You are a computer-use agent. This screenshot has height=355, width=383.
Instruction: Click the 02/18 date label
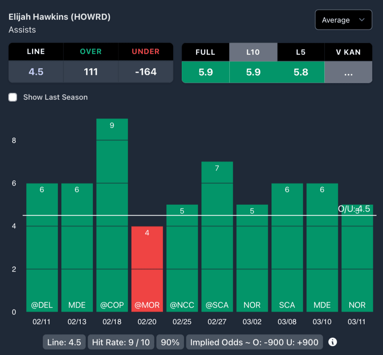coord(112,322)
